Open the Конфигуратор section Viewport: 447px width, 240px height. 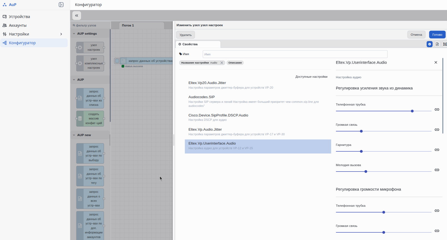click(34, 43)
